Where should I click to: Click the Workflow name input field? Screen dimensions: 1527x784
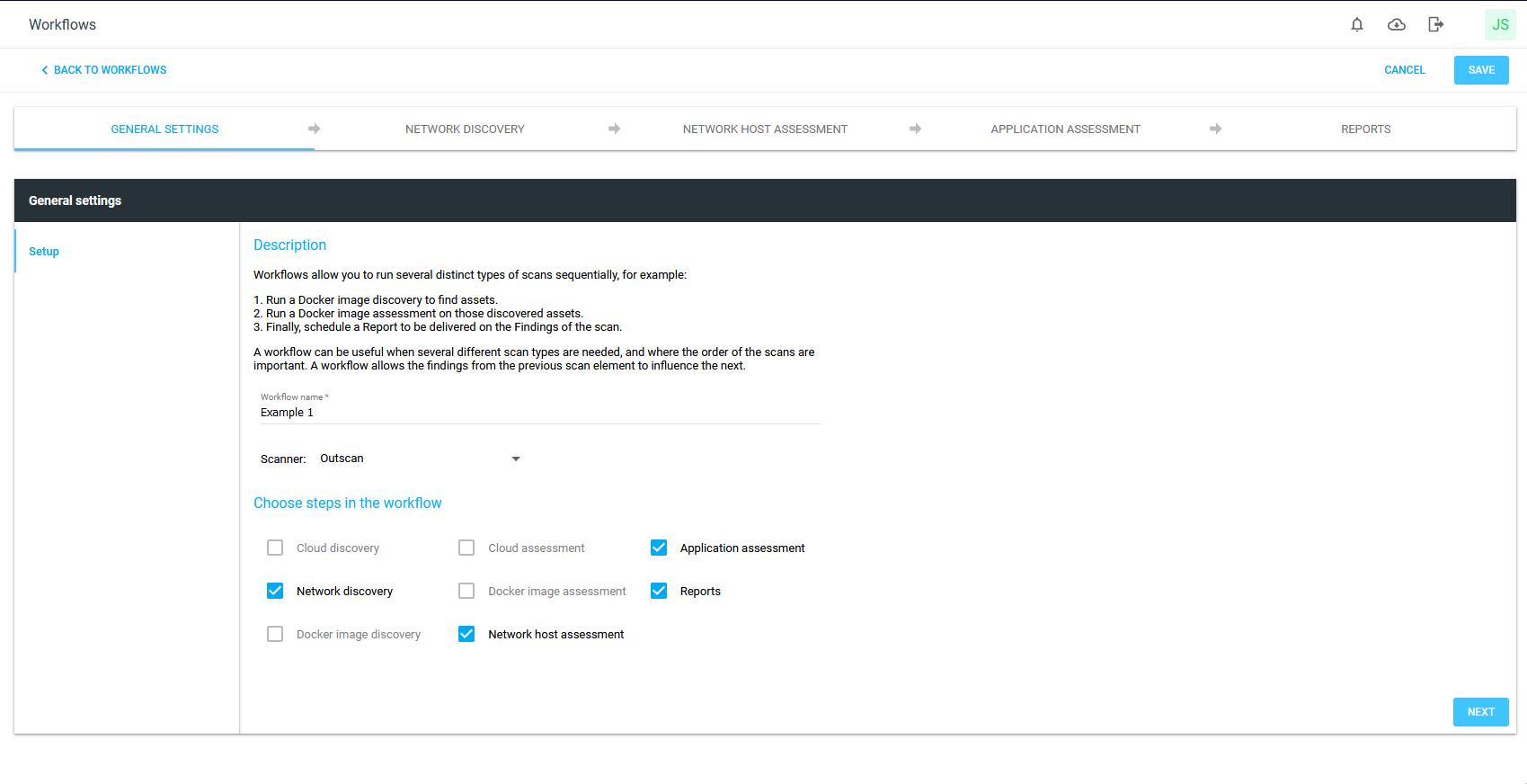(x=539, y=413)
